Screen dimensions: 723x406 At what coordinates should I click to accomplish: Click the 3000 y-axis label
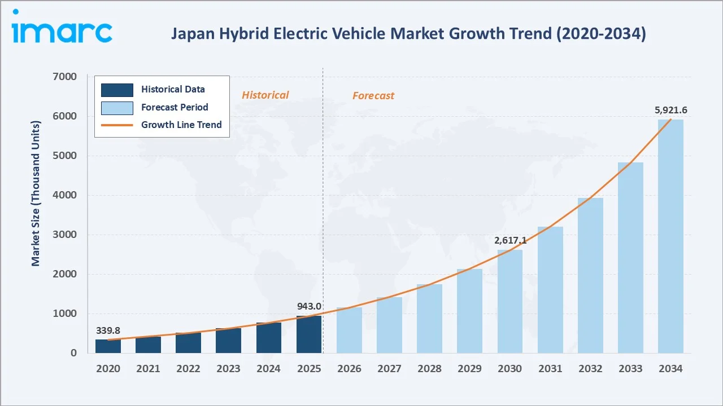click(66, 235)
